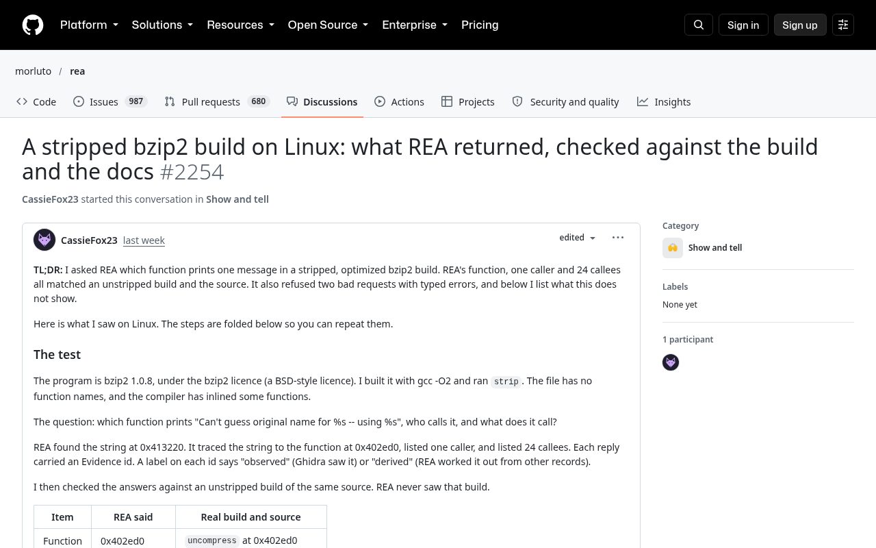Expand the Open Source menu
Viewport: 876px width, 548px height.
[x=328, y=25]
